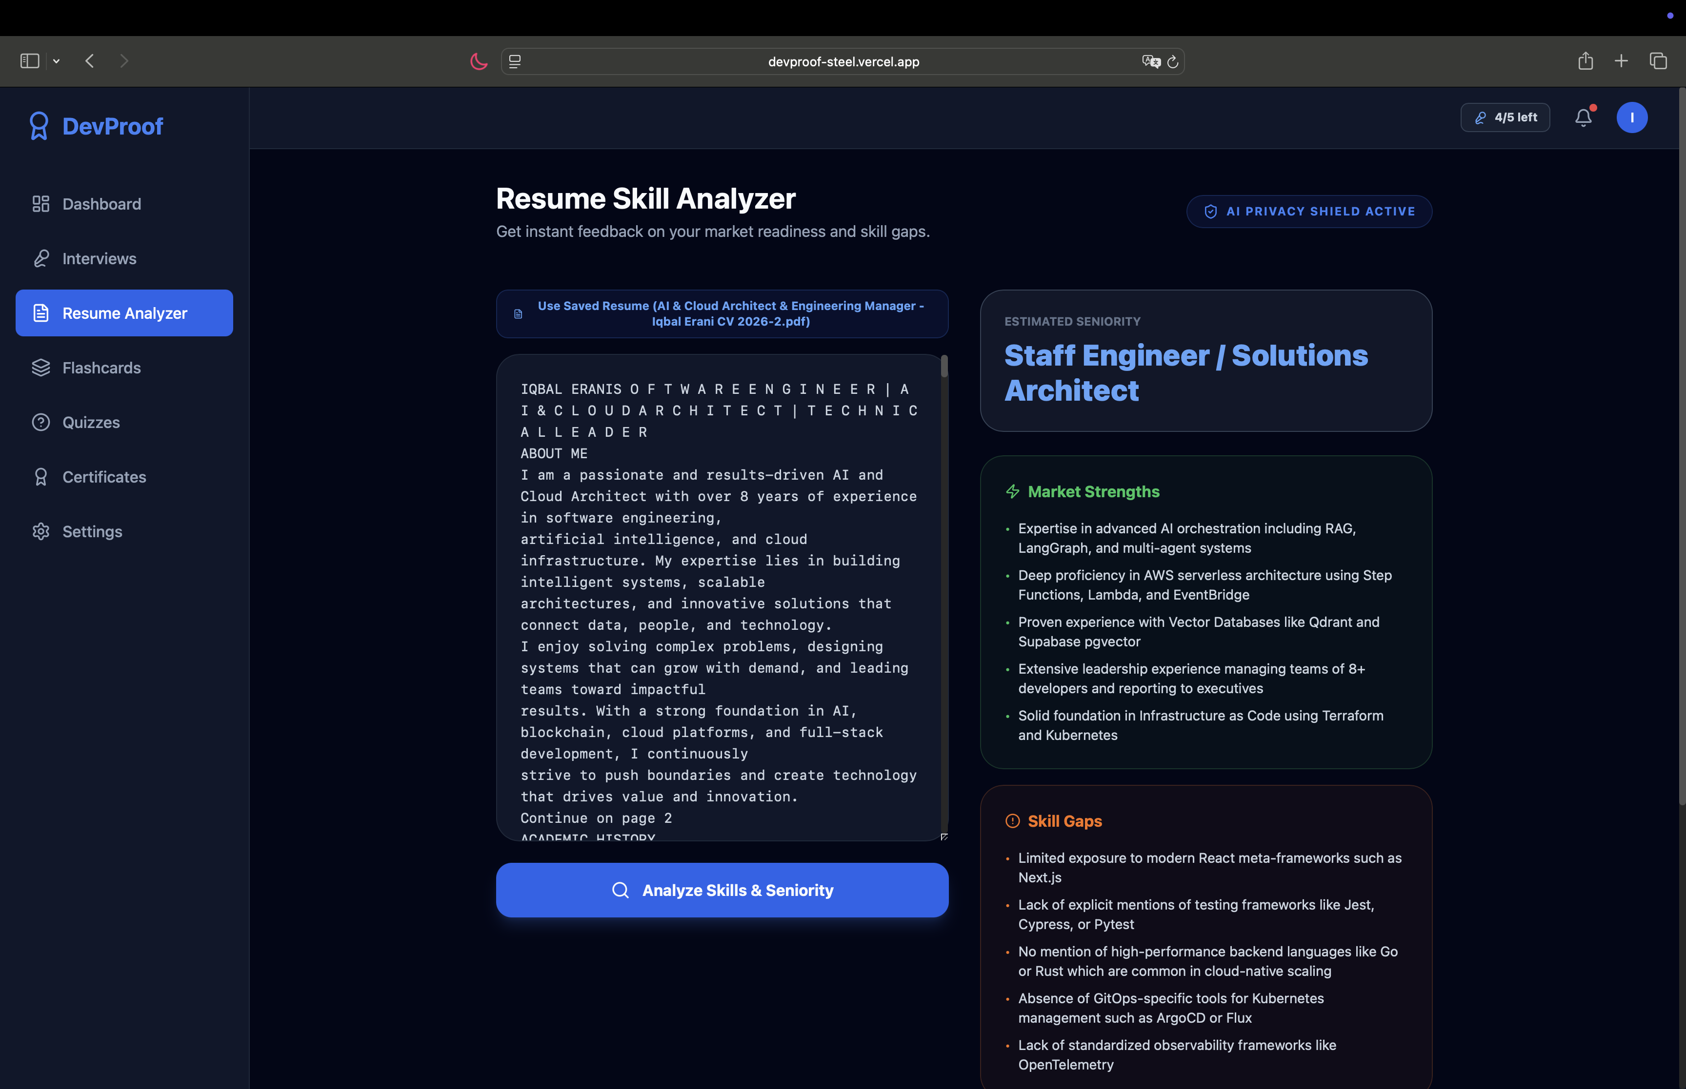Open a new browser tab
The height and width of the screenshot is (1089, 1686).
[x=1622, y=61]
